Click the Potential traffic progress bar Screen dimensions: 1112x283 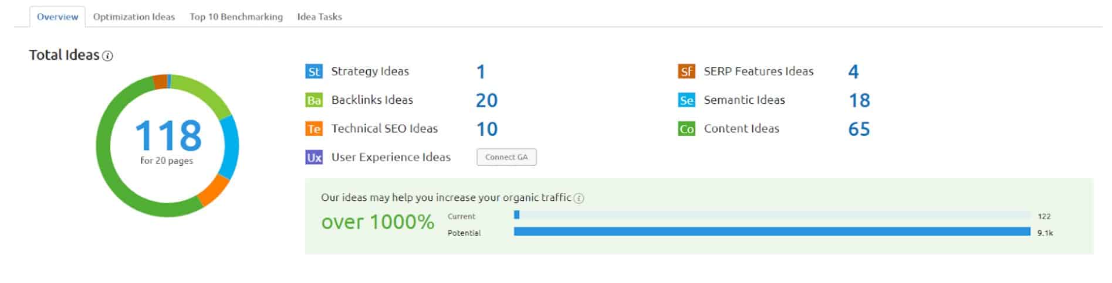point(772,231)
